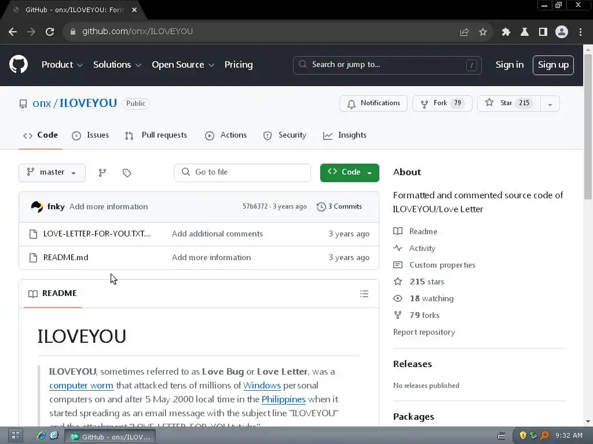
Task: Click the computer worm link
Action: pos(81,386)
